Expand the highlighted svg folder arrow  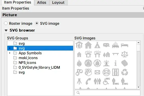click(x=10, y=48)
